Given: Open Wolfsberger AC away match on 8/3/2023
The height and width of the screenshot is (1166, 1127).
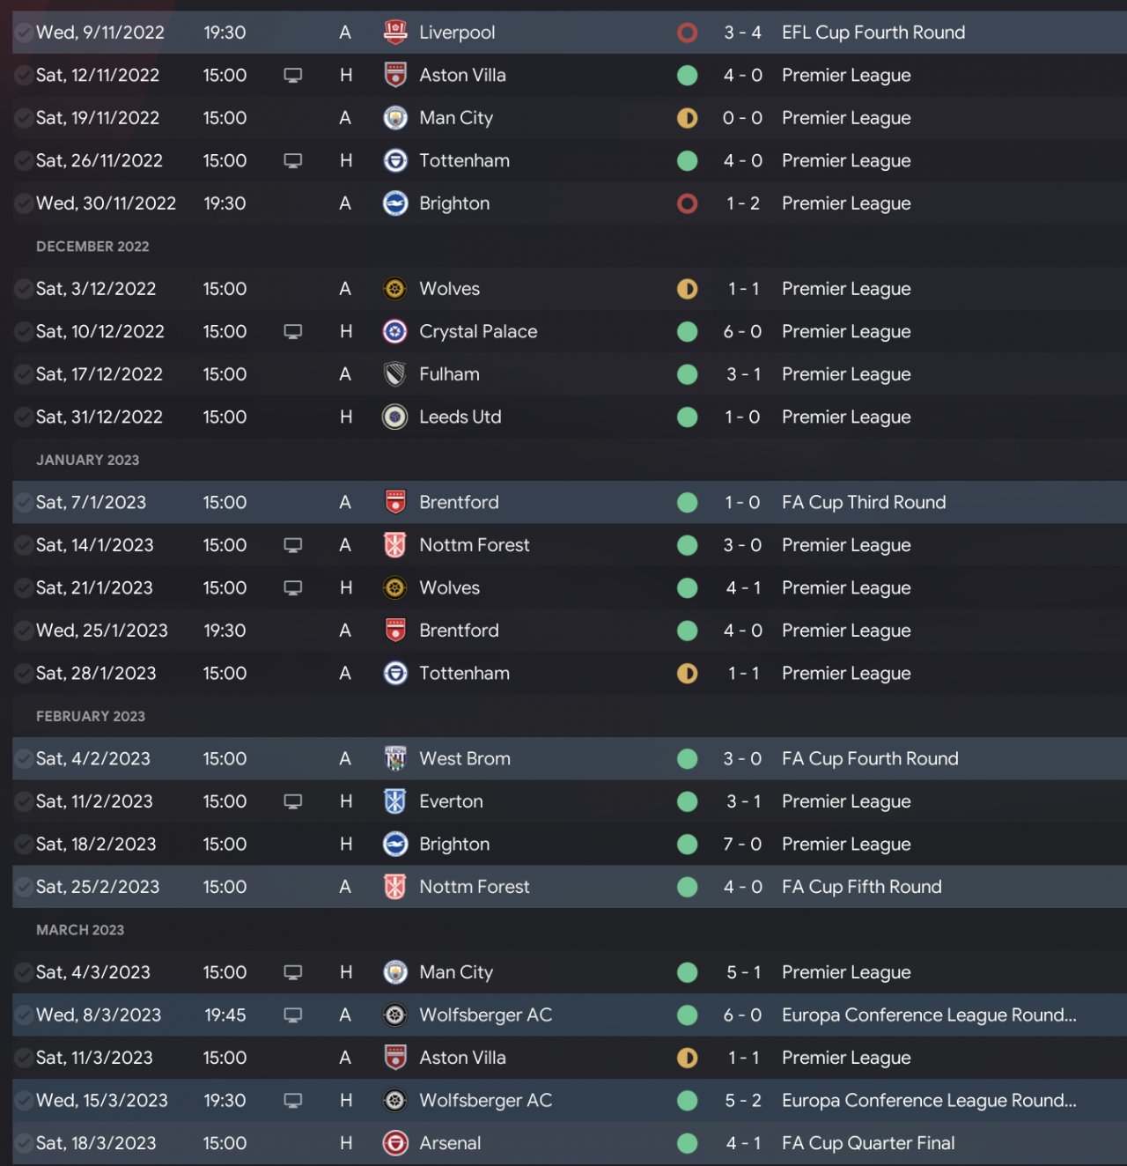Looking at the screenshot, I should [x=485, y=1015].
